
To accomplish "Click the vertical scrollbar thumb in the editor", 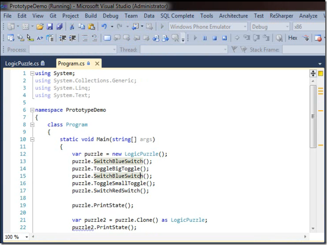I will click(313, 116).
